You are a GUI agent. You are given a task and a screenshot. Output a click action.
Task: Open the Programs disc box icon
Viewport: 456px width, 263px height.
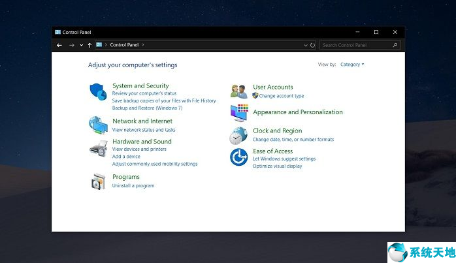tap(98, 181)
